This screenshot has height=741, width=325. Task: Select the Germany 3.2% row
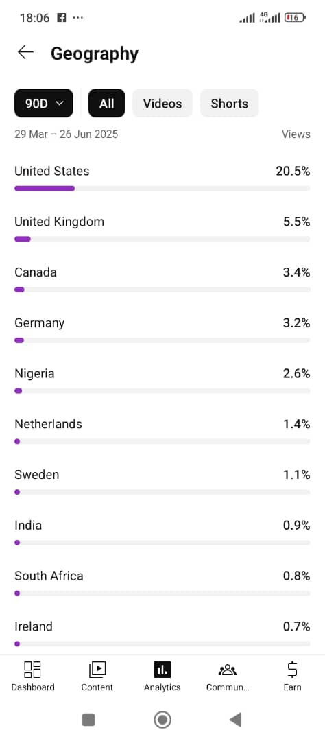pyautogui.click(x=162, y=330)
